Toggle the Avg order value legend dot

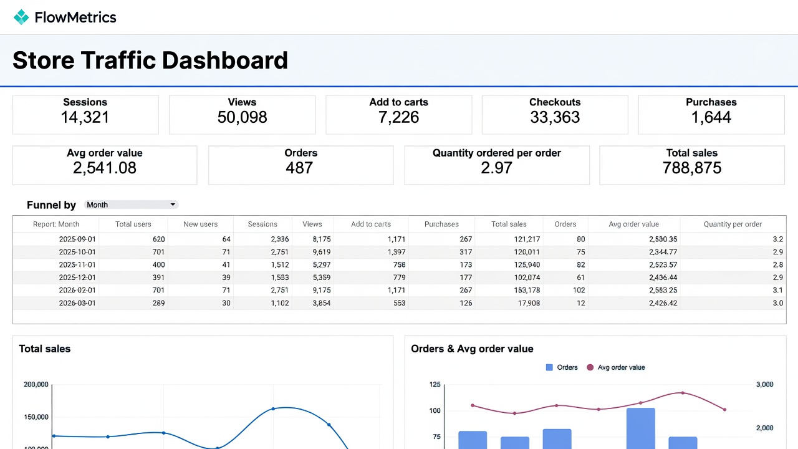point(590,367)
